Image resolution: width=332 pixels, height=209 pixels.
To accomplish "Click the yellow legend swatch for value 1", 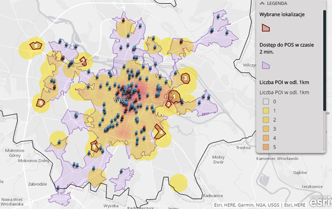I will (266, 111).
